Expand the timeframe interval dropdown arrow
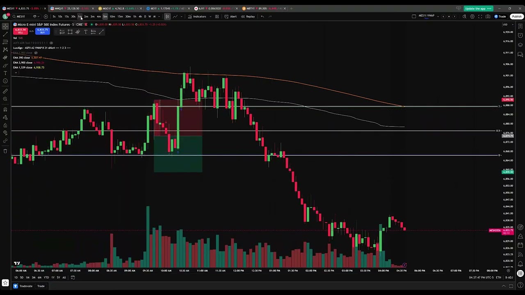The image size is (525, 295). pyautogui.click(x=159, y=16)
